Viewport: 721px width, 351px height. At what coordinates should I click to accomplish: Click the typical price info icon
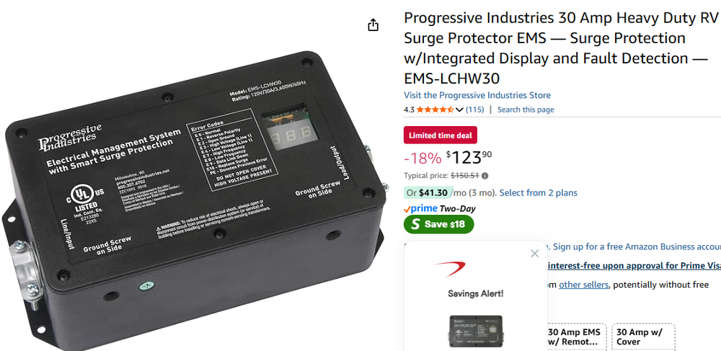point(485,176)
